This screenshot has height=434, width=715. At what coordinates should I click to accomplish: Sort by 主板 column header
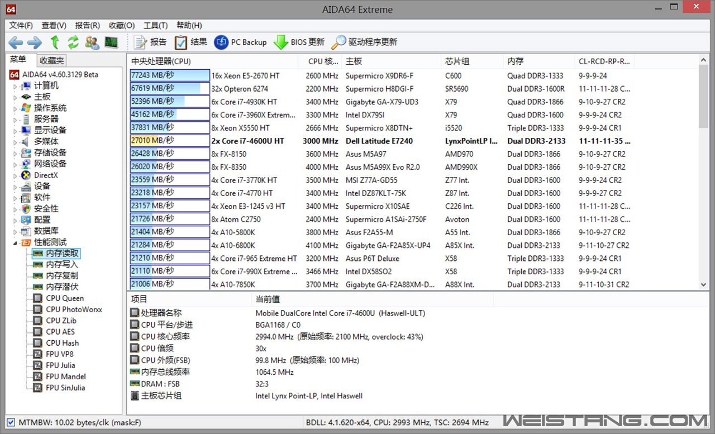tap(392, 61)
